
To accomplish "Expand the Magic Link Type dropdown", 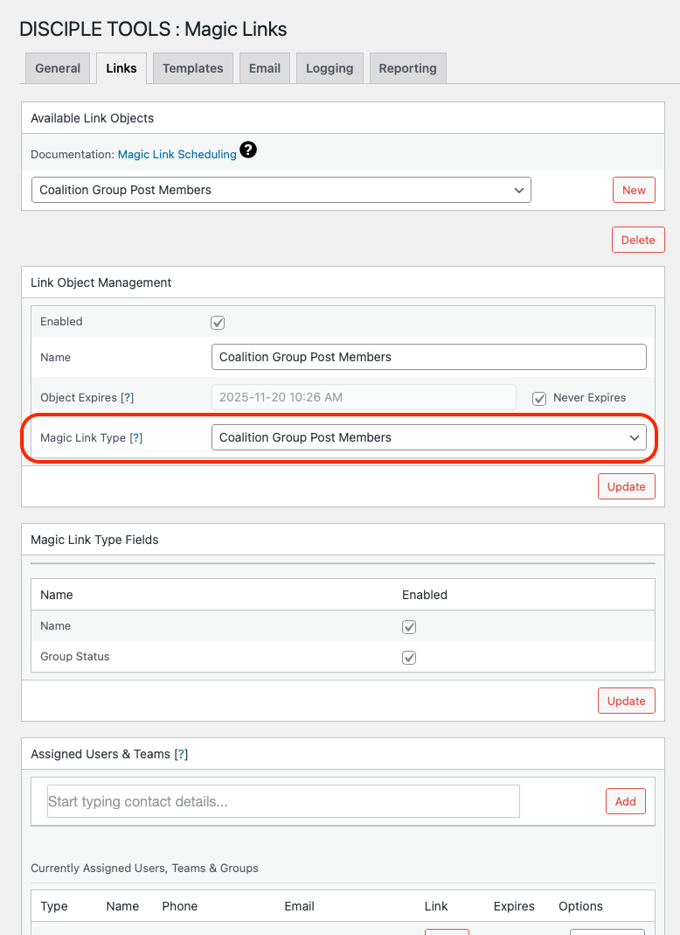I will [428, 437].
